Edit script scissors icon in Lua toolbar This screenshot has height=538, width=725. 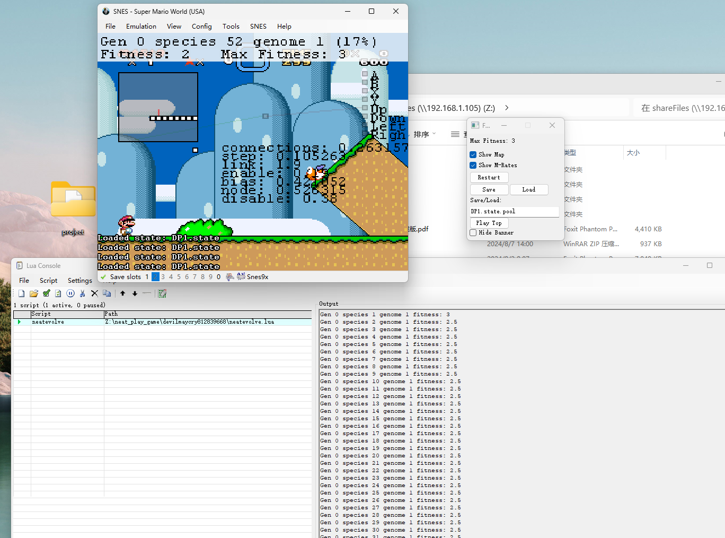click(x=83, y=293)
